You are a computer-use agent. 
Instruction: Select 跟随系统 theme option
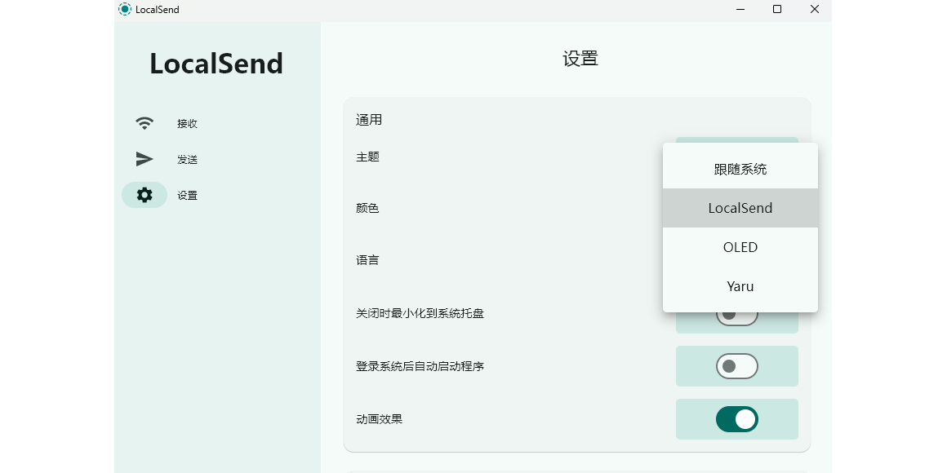point(740,169)
